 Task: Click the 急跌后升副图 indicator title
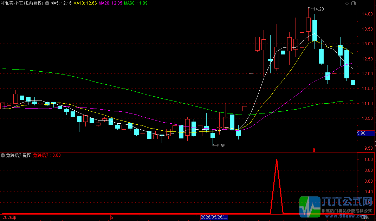[19, 155]
